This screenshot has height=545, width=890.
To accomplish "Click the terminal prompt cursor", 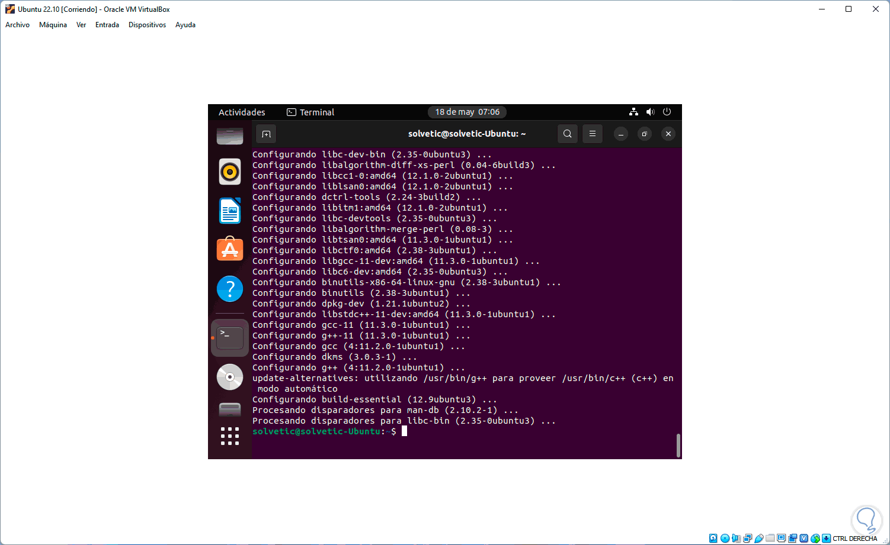I will (404, 431).
